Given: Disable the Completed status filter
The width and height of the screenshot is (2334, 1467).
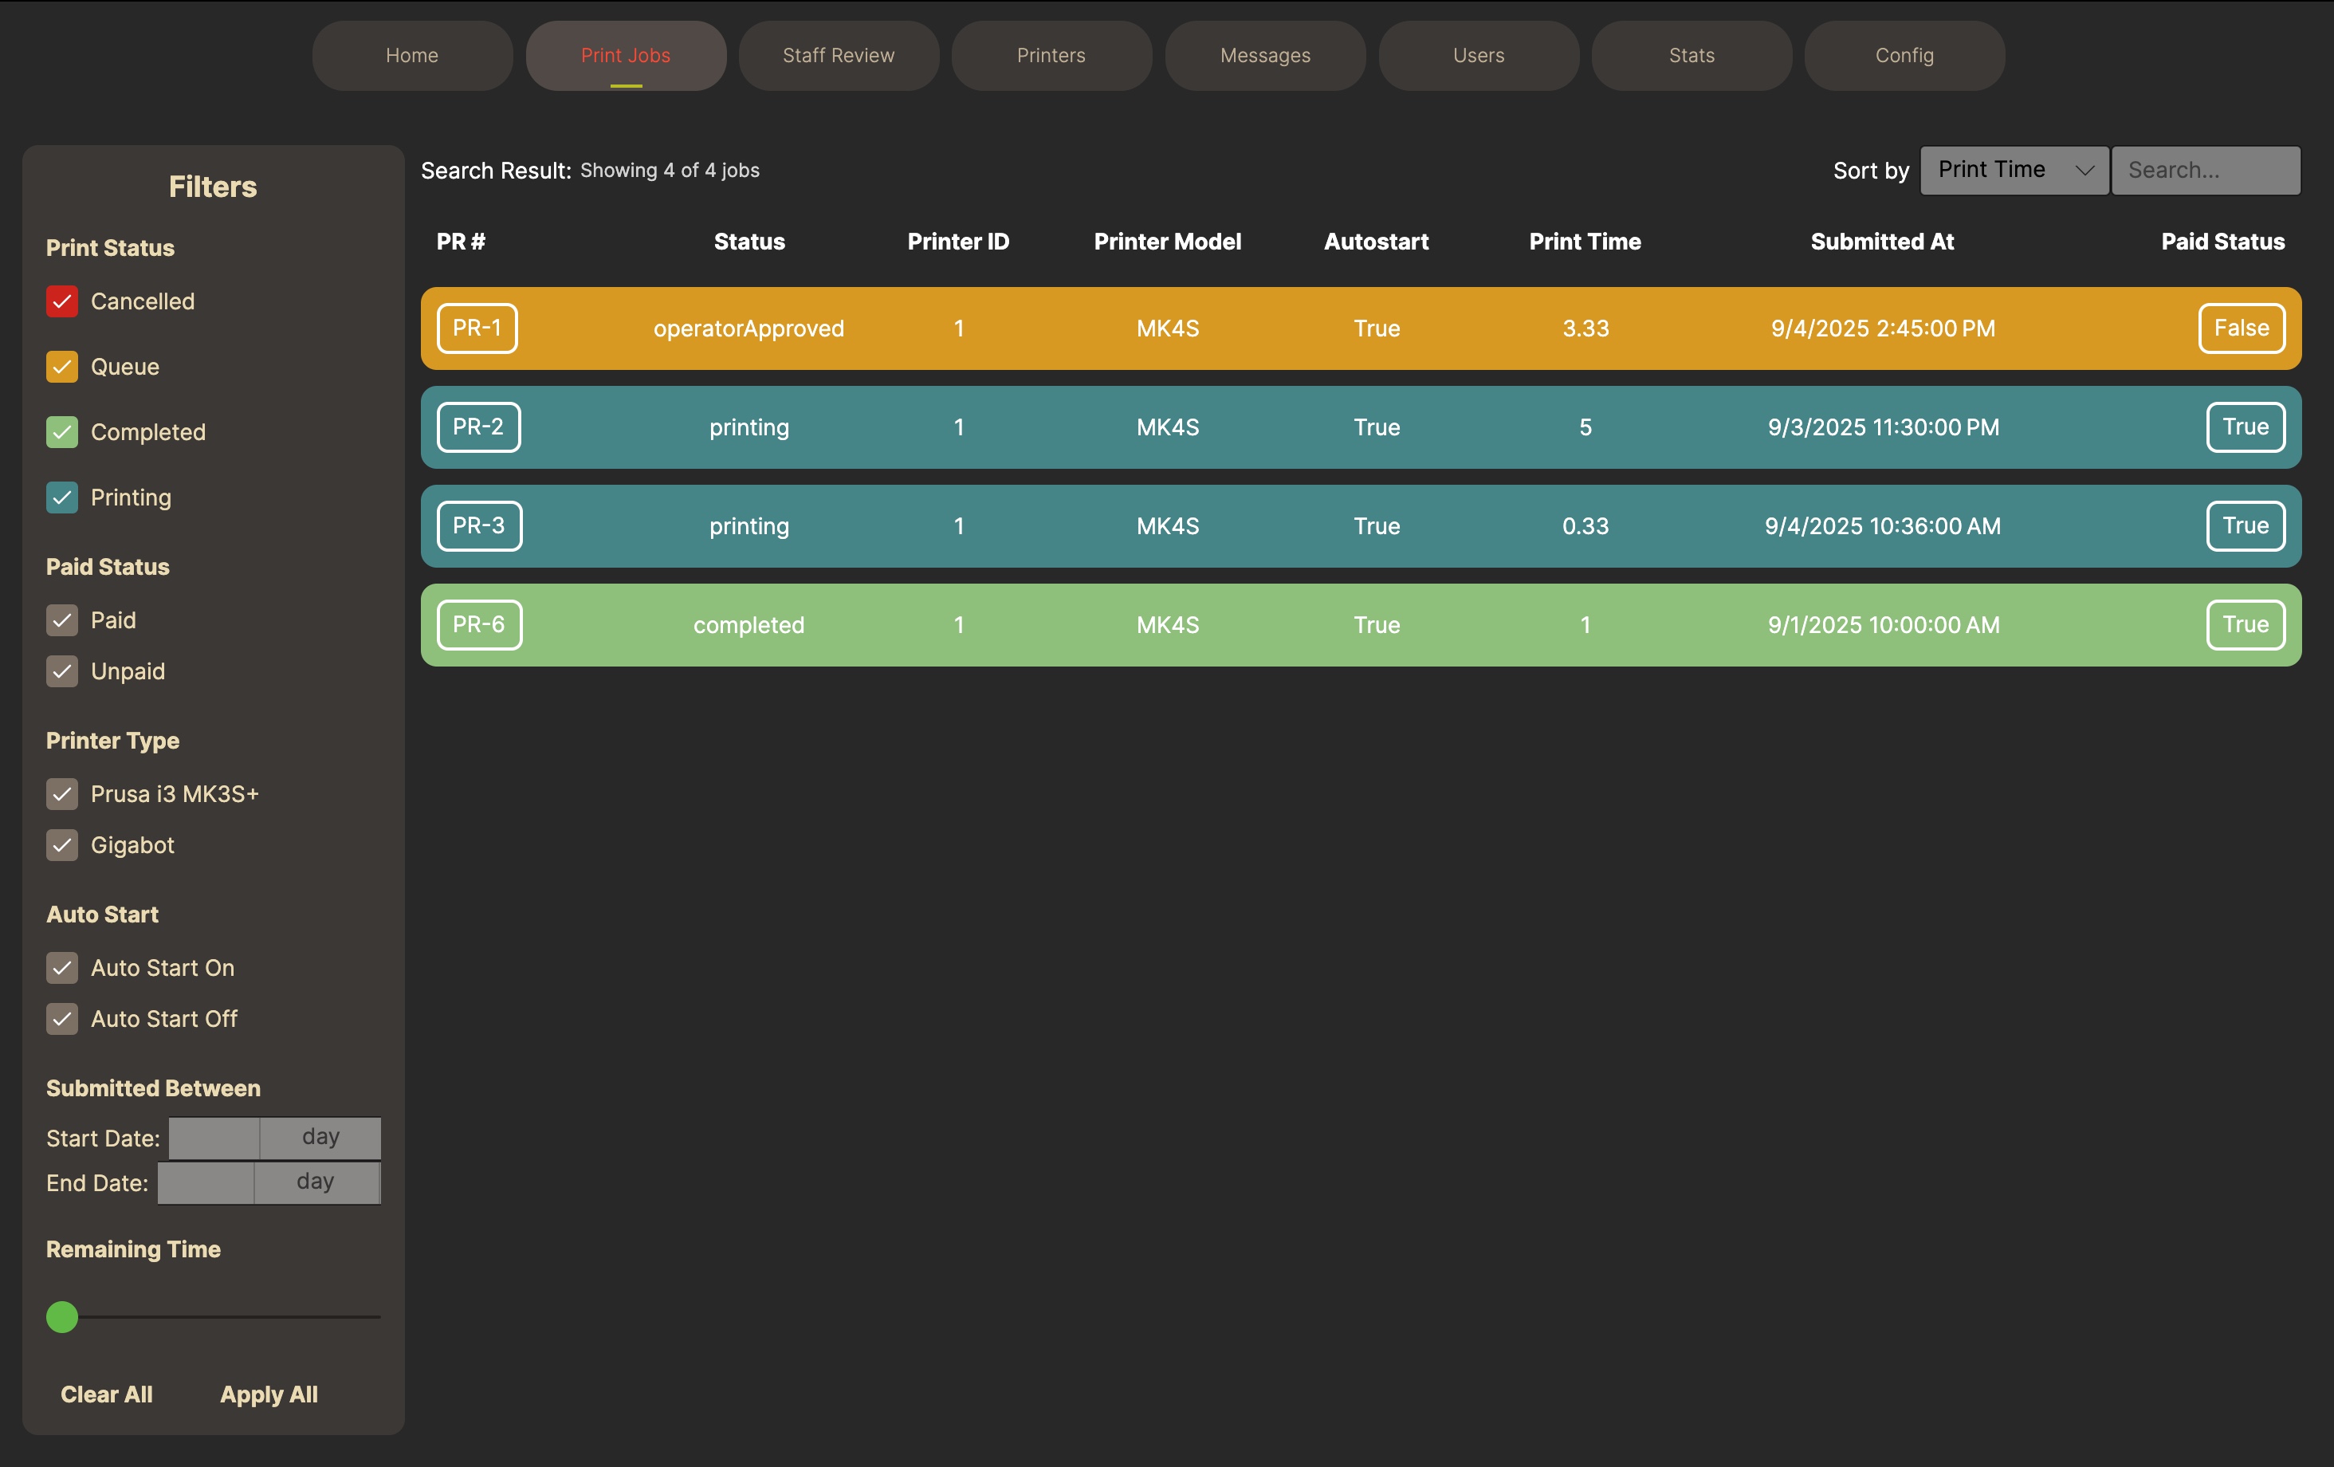Looking at the screenshot, I should tap(62, 431).
